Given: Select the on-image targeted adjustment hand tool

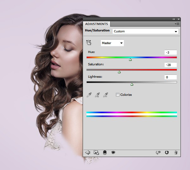Looking at the screenshot, I should [x=89, y=43].
